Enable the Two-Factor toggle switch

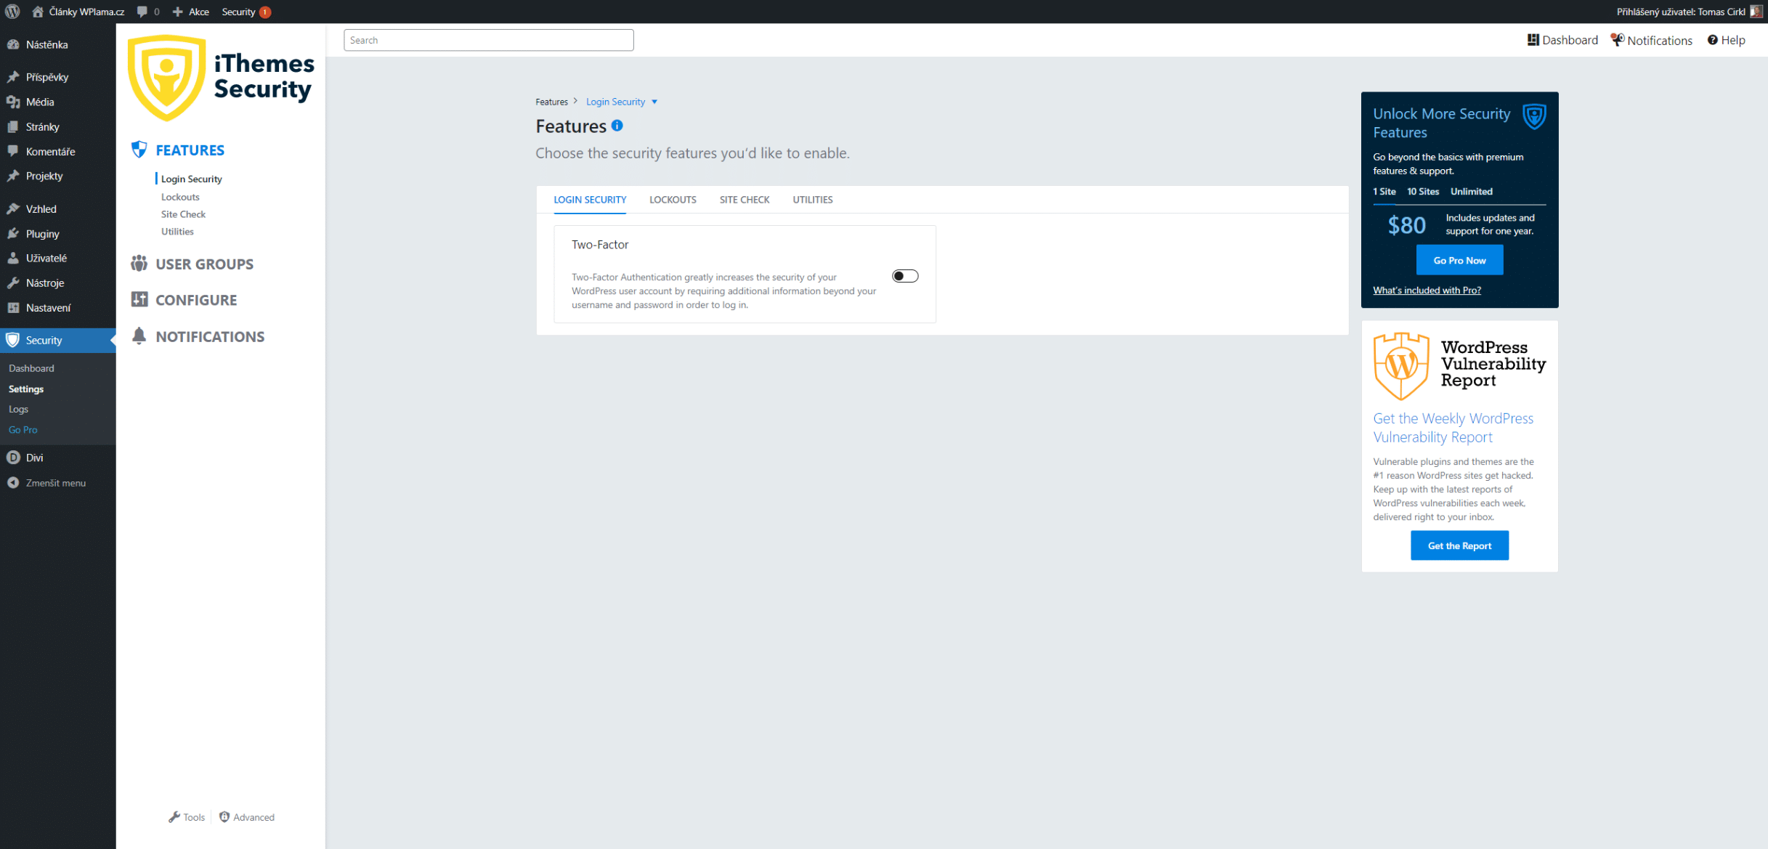click(905, 276)
